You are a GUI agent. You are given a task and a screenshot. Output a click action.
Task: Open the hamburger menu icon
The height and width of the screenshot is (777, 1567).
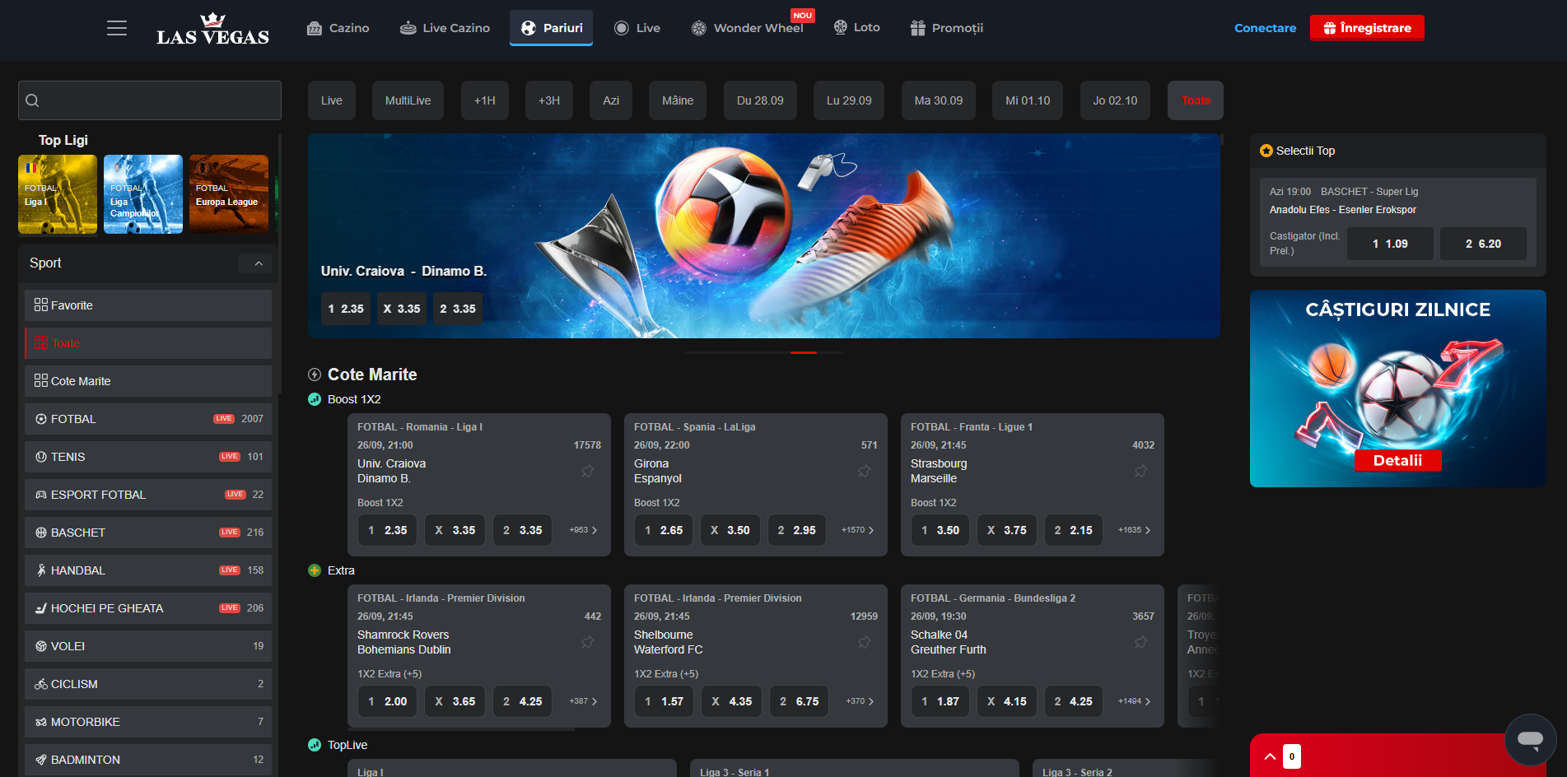pyautogui.click(x=117, y=28)
